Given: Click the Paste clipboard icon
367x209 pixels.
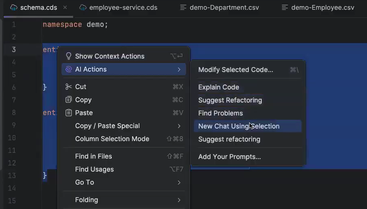Looking at the screenshot, I should [68, 113].
